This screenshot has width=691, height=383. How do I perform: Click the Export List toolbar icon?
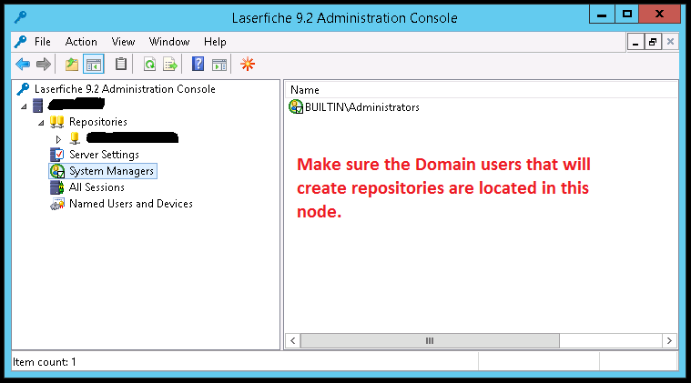(170, 65)
